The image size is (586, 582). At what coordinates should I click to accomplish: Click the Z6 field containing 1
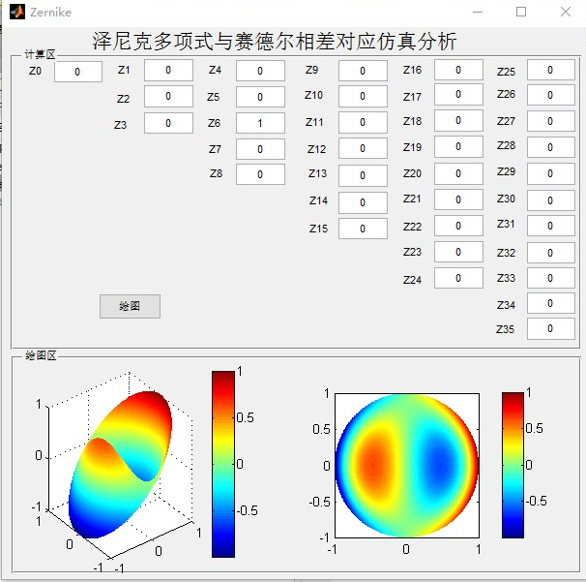[260, 123]
